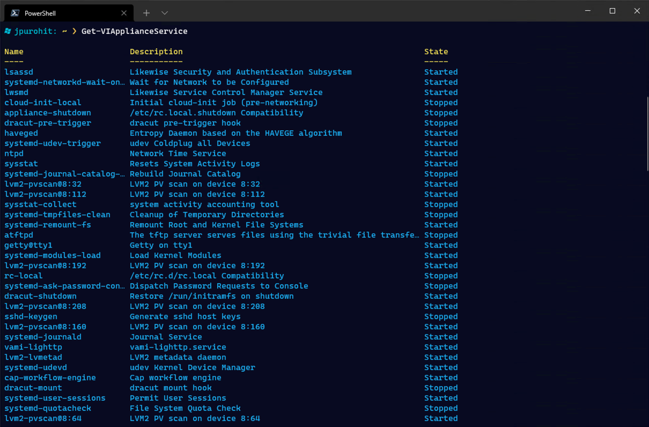Click 'Generate sshd host keys' description
649x427 pixels.
pyautogui.click(x=185, y=316)
